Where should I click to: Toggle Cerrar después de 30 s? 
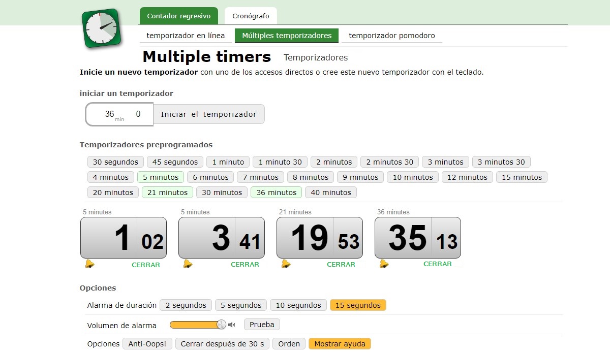(x=222, y=343)
